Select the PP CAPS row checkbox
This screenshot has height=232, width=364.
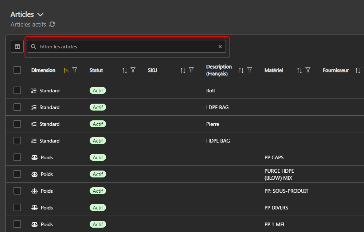coord(17,157)
